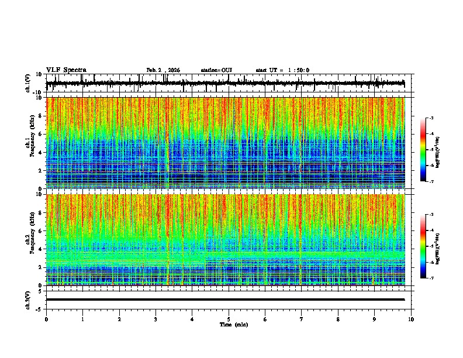
Task: Click the "10" label ending the time axis
Action: 411,319
